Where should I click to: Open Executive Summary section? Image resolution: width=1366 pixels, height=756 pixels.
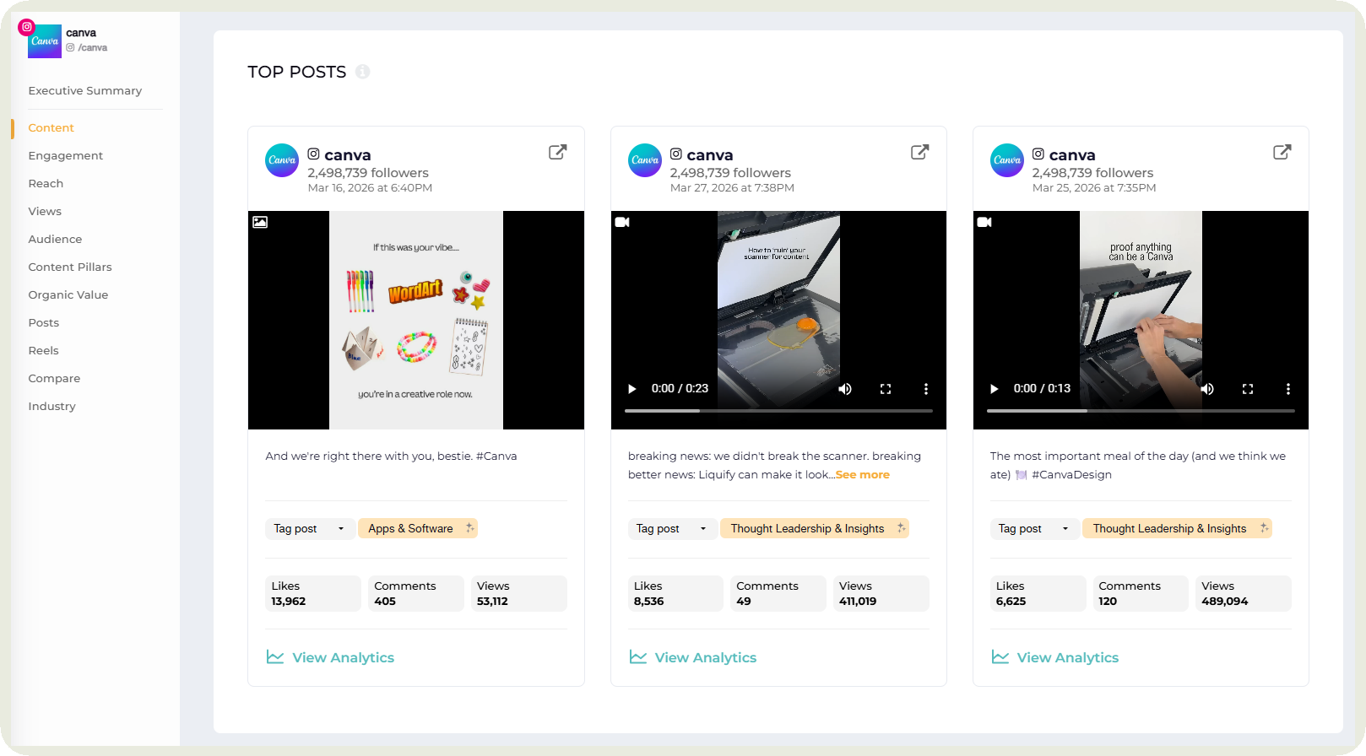[85, 90]
